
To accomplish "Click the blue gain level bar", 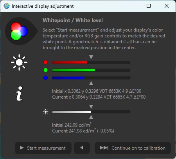I will click(x=91, y=78).
